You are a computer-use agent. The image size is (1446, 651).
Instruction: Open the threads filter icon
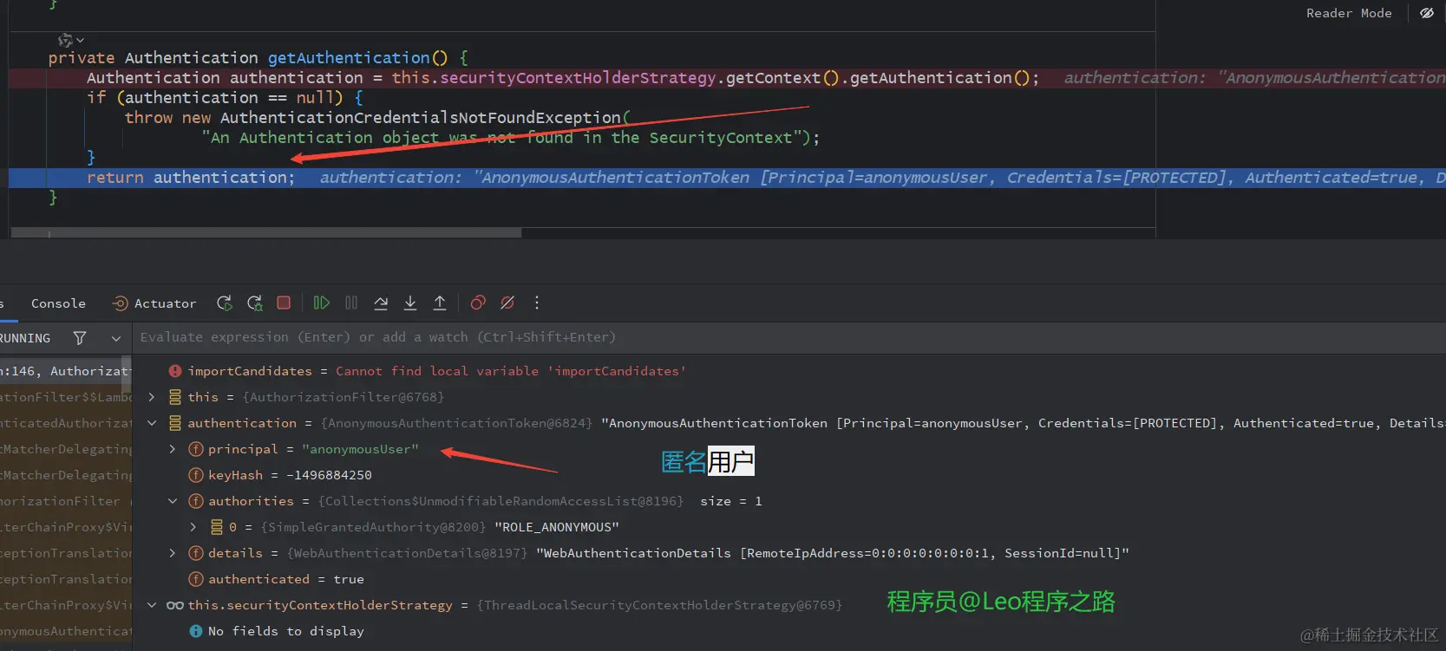pyautogui.click(x=80, y=338)
